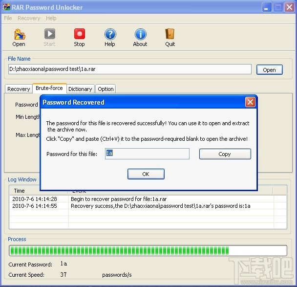Click the Open button beside file name
Viewport: 297px width, 287px height.
coord(269,70)
